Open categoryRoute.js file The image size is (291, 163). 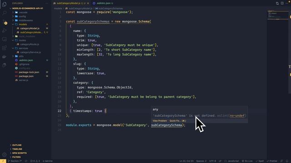click(30, 44)
